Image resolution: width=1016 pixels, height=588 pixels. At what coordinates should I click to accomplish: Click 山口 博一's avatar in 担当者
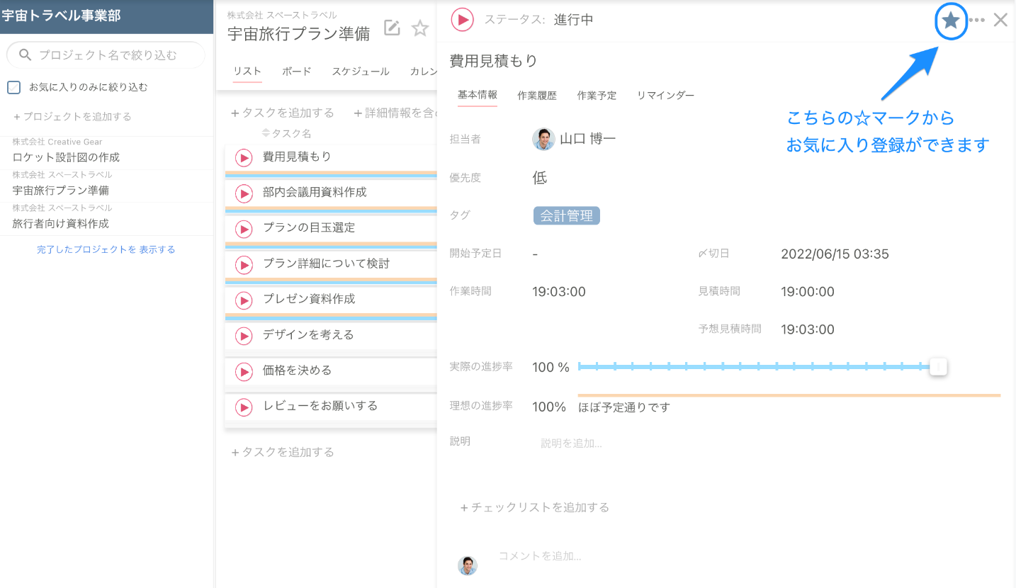[543, 140]
